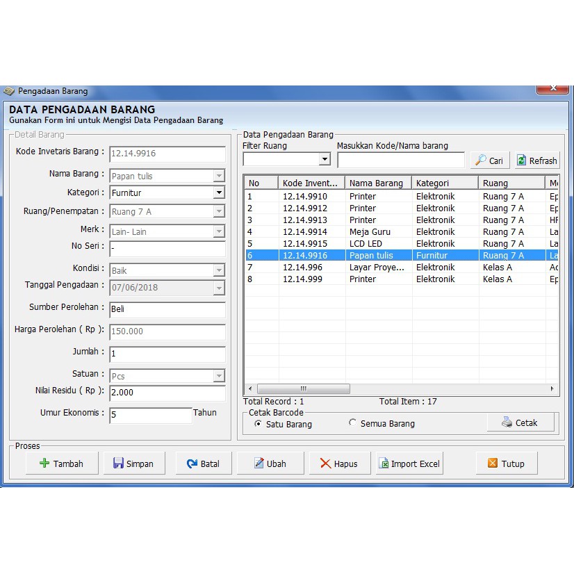Select table row with code 12.14.9913
Image resolution: width=574 pixels, height=574 pixels.
402,220
